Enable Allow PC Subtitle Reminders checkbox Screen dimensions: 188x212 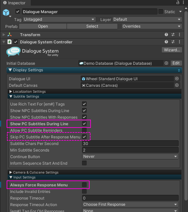[x=84, y=130]
